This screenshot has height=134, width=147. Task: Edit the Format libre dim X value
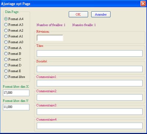coord(16,93)
